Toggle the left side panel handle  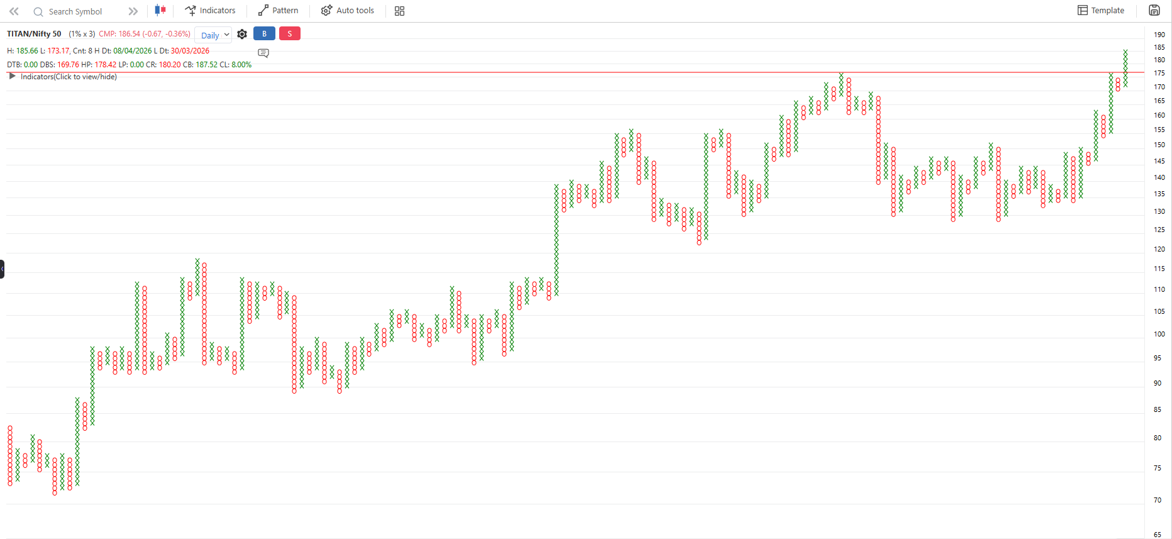[x=3, y=269]
